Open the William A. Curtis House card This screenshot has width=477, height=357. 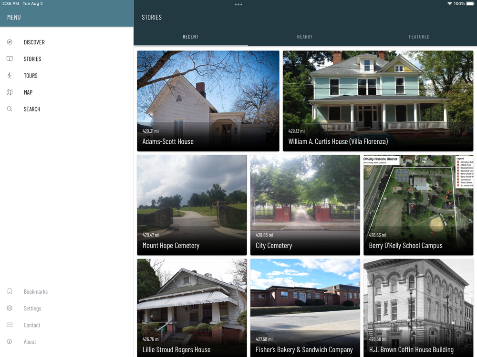coord(378,101)
